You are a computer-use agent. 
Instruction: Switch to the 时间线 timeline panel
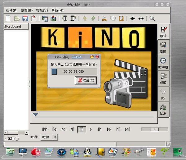[x=163, y=63]
